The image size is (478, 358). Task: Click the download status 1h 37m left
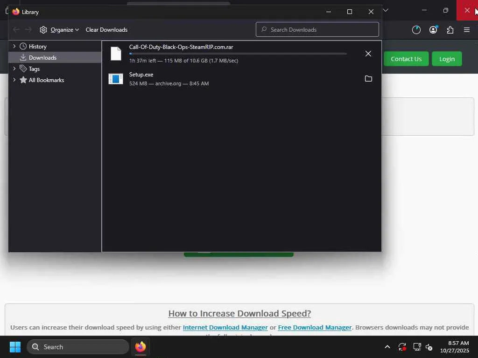(183, 61)
